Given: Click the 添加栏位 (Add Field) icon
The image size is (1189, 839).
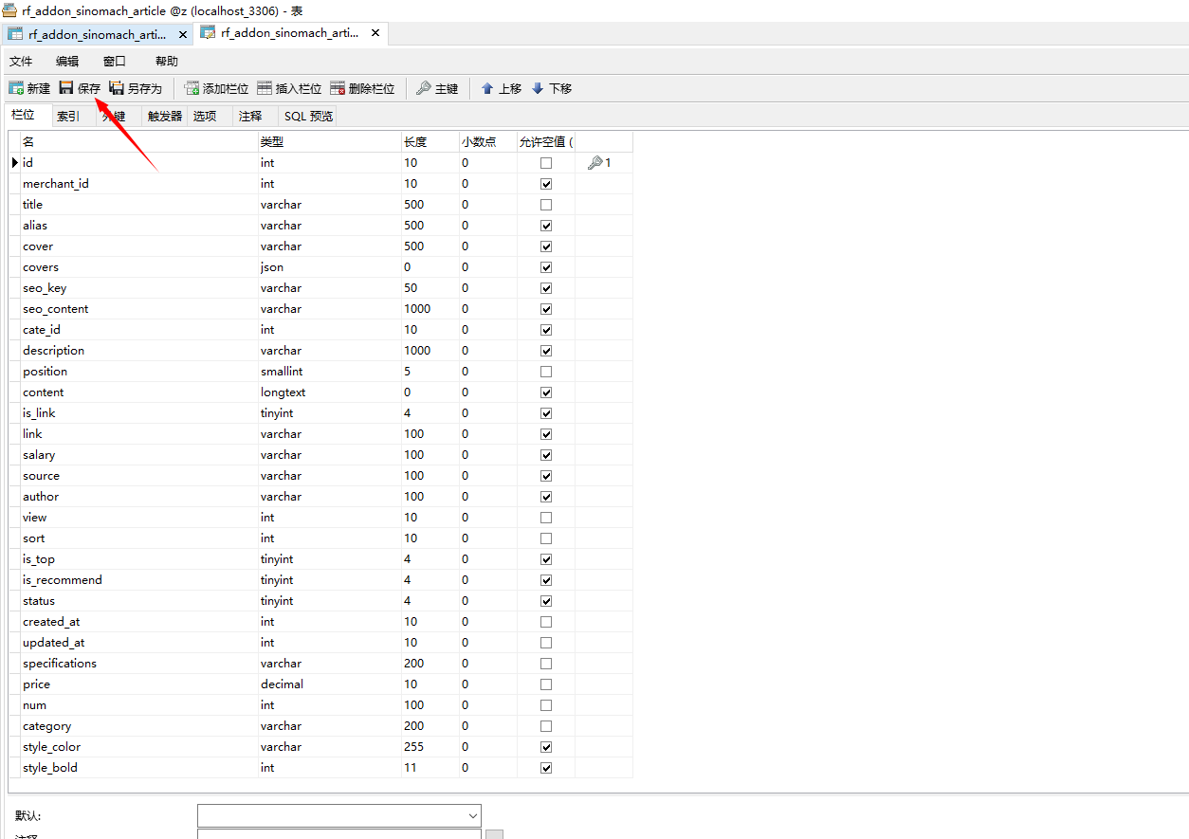Looking at the screenshot, I should click(192, 88).
